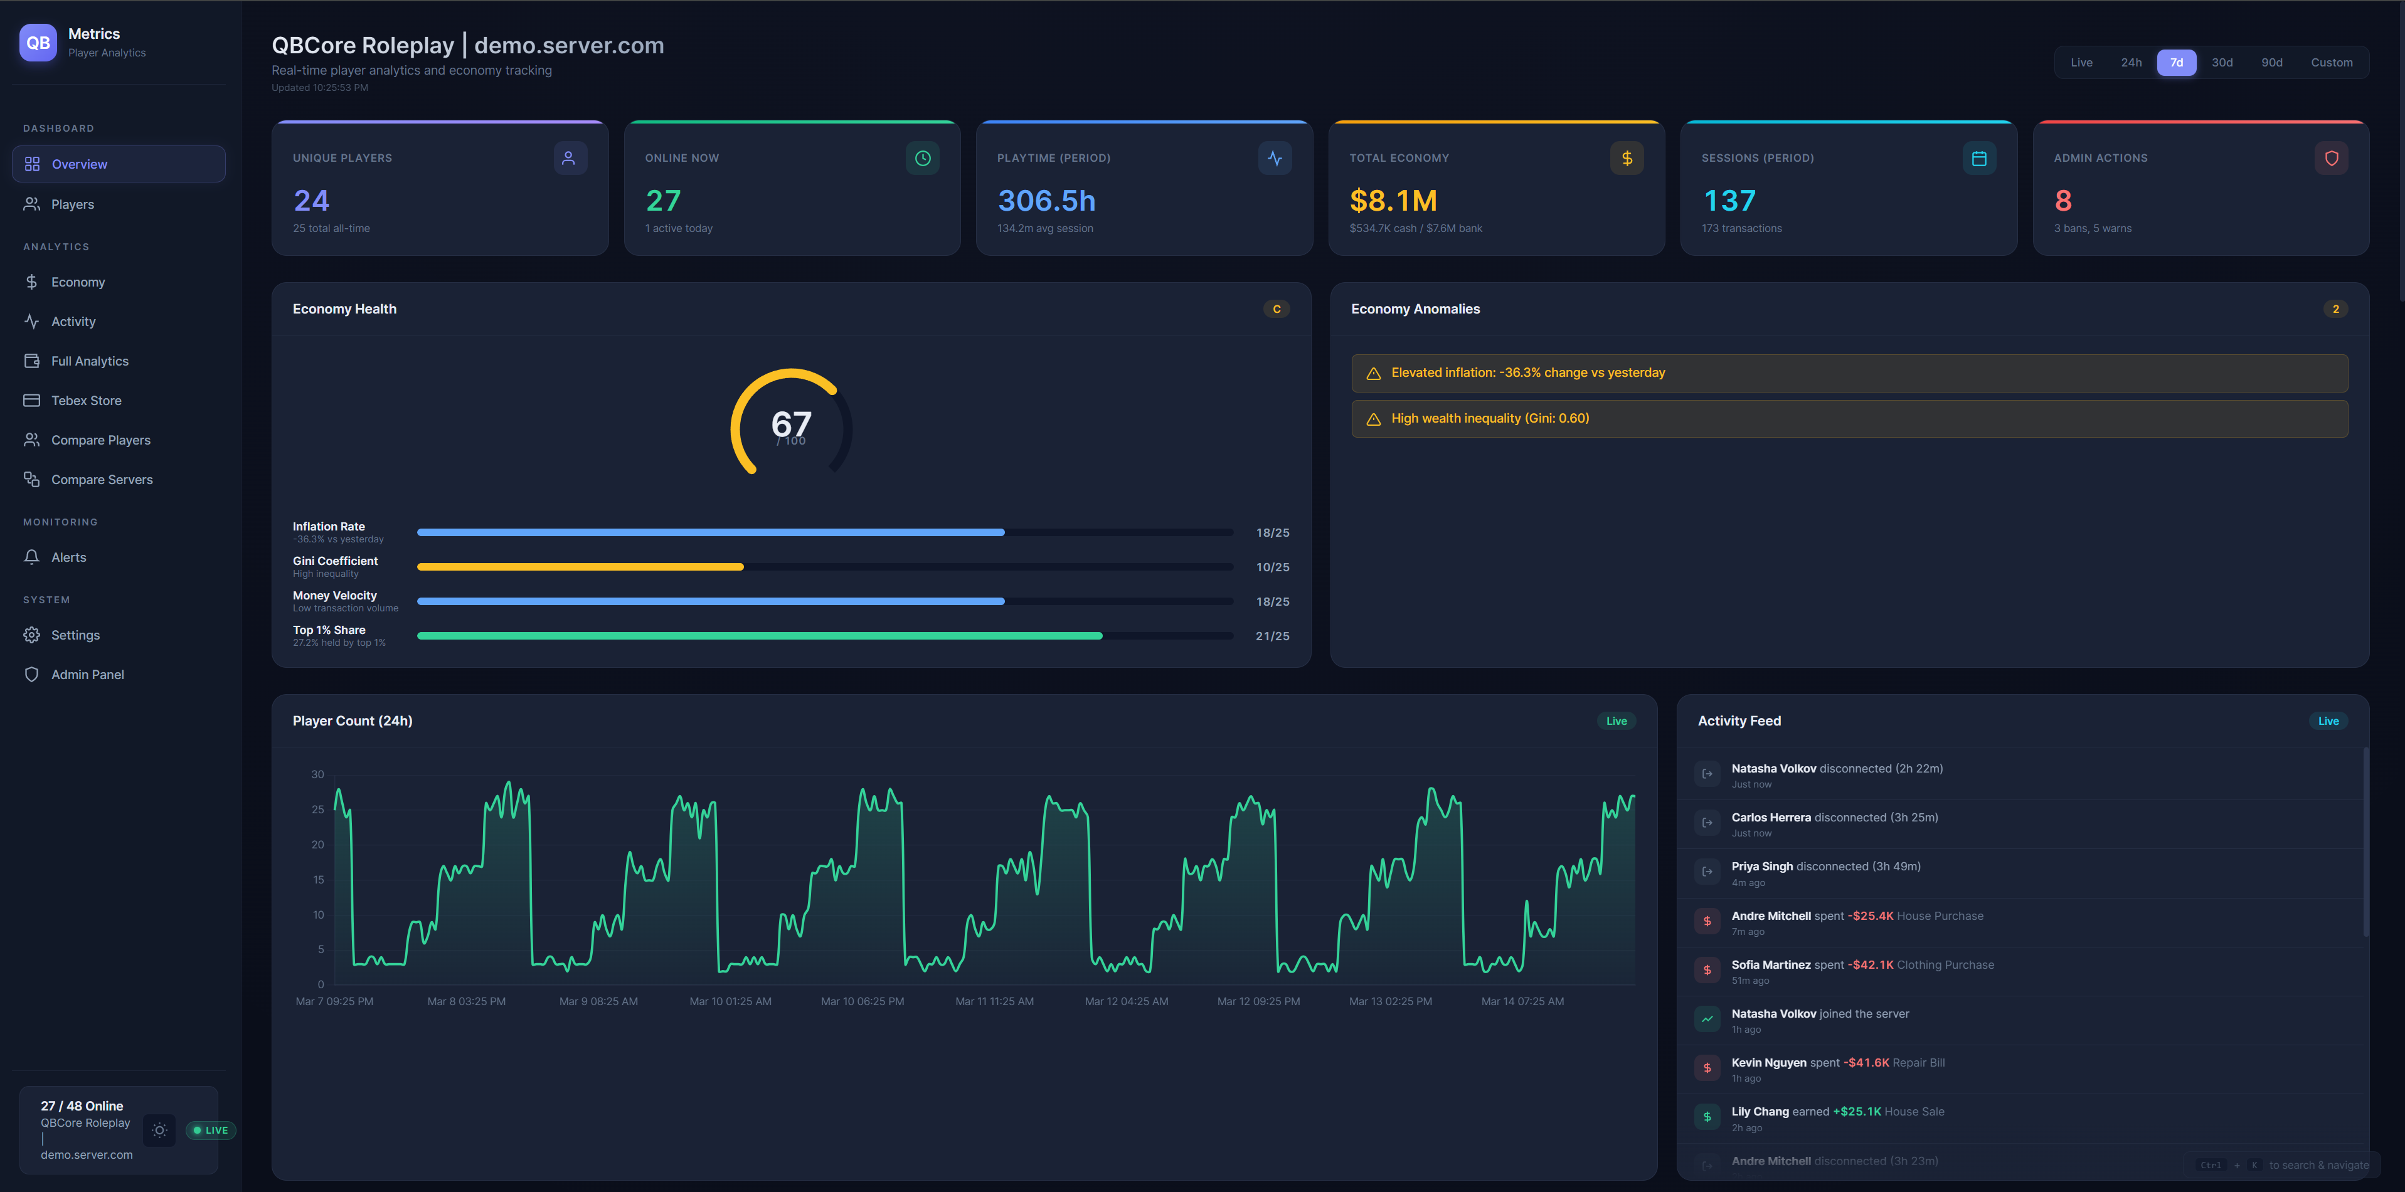
Task: Open the Economy analytics page
Action: [x=78, y=282]
